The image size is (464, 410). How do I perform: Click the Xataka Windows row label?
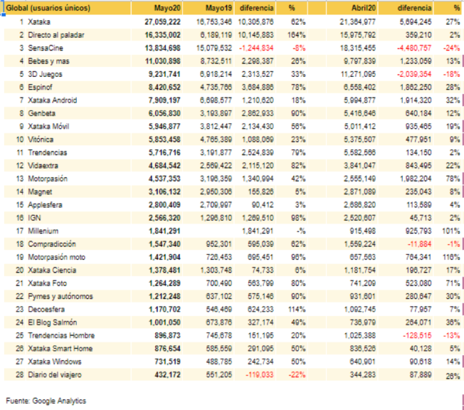[54, 361]
